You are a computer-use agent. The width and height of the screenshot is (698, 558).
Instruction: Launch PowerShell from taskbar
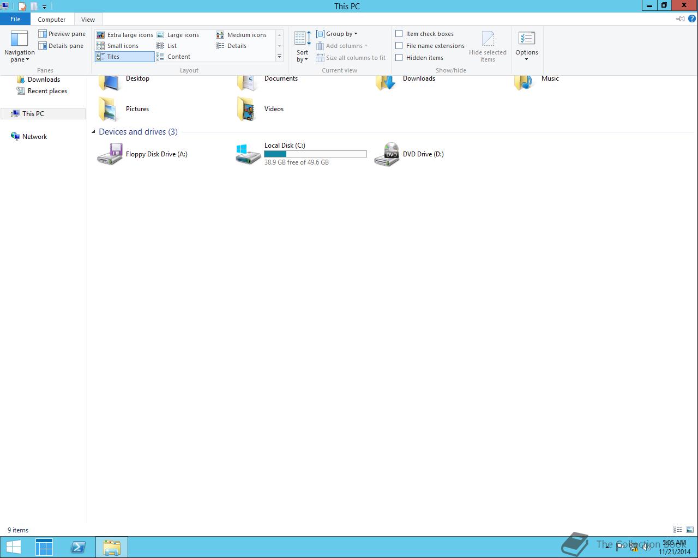click(78, 547)
